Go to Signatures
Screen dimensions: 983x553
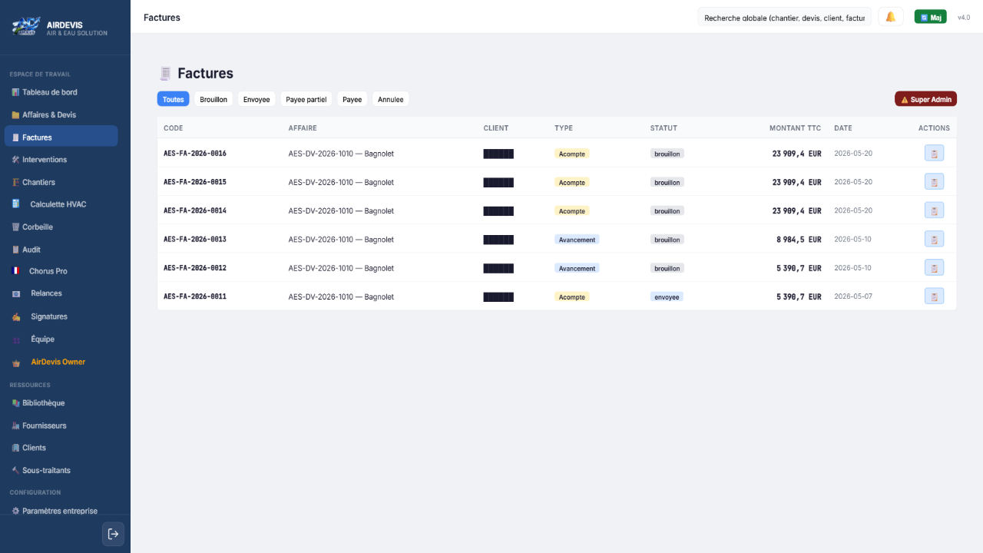tap(61, 316)
